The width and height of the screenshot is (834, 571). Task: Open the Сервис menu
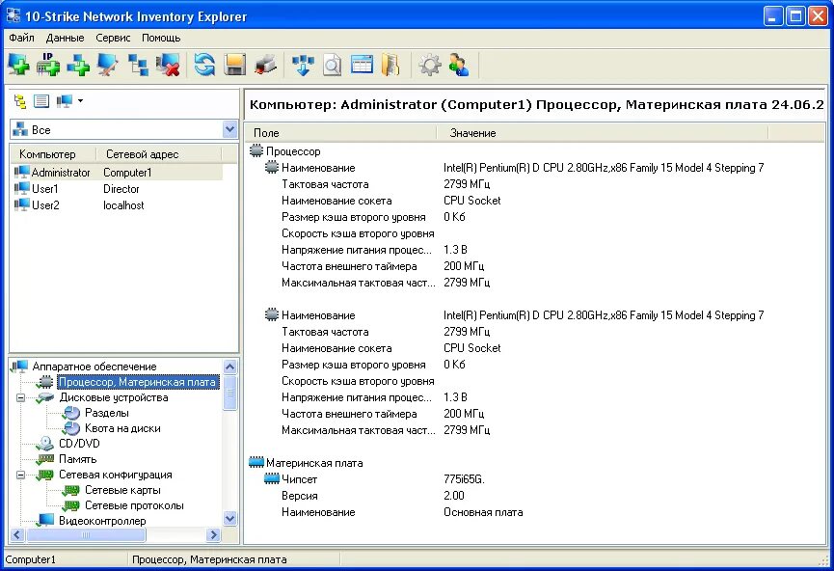tap(113, 38)
